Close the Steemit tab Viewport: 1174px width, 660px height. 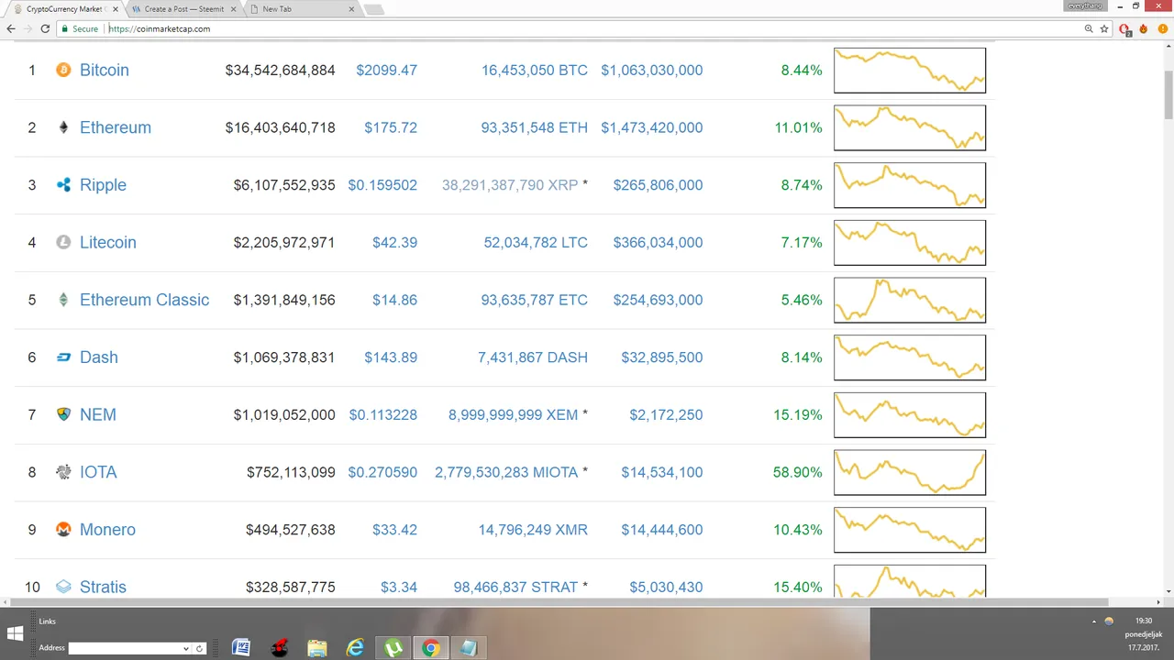233,9
